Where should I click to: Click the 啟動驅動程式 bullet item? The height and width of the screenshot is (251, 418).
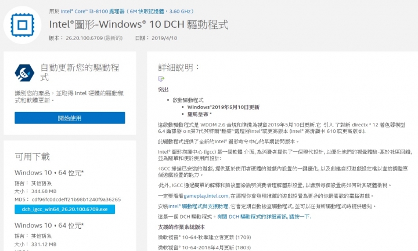pyautogui.click(x=188, y=100)
